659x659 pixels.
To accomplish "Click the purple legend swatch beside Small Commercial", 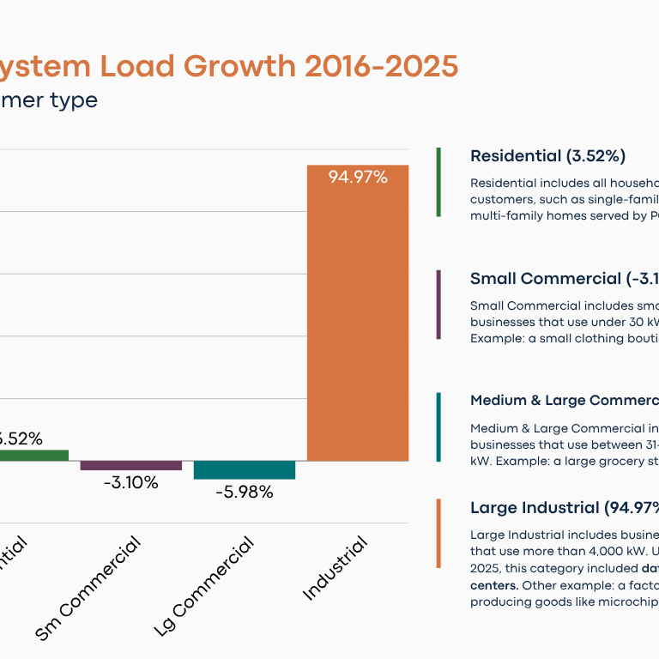I will tap(438, 305).
